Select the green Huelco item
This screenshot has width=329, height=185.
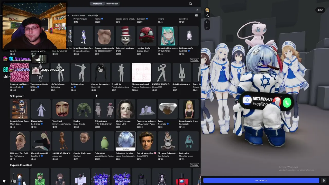(83, 109)
